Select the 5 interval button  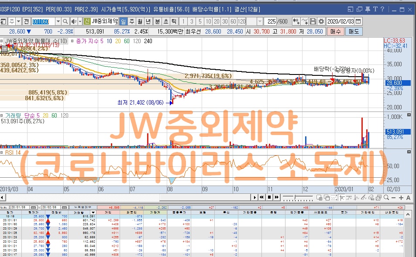(200, 21)
